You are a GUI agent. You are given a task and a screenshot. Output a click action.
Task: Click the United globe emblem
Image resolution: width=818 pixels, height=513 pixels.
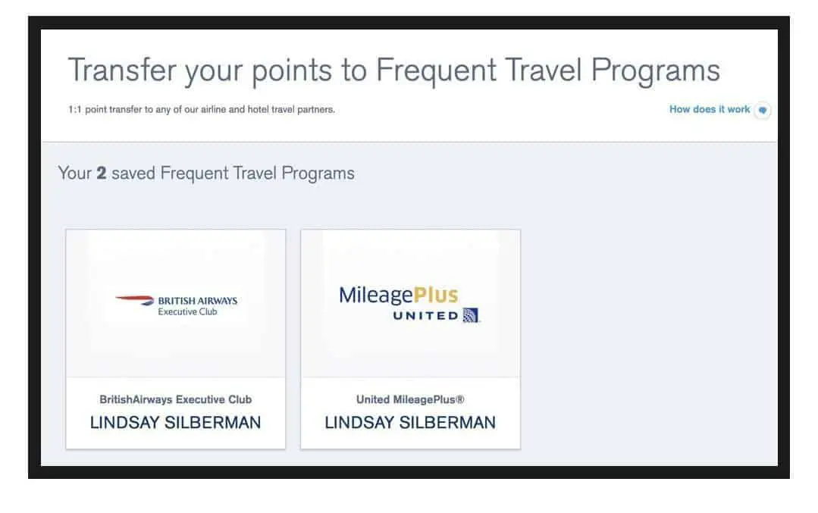[471, 315]
